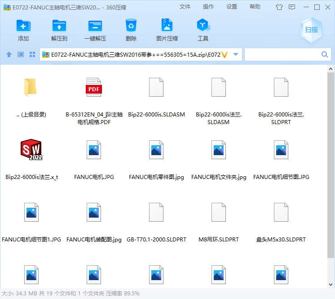Switch to list view icon
Viewport: 335px width, 299px height.
(21, 54)
